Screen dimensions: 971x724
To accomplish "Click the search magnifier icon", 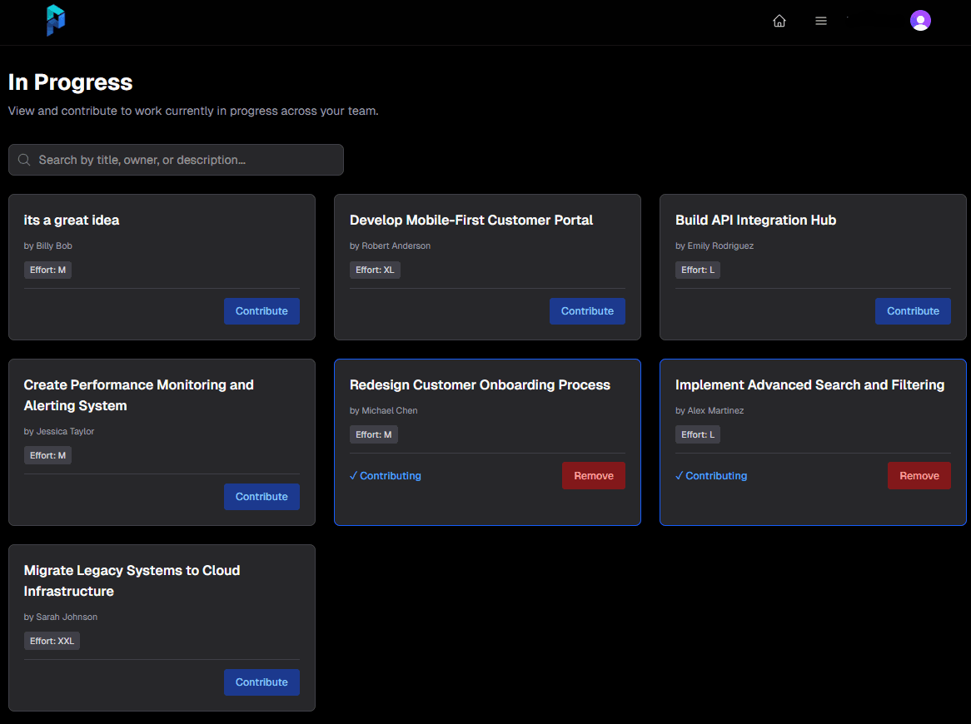I will click(24, 160).
